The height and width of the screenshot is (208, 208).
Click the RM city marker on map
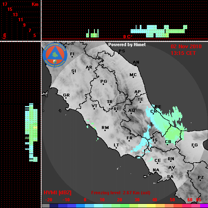tap(105, 128)
